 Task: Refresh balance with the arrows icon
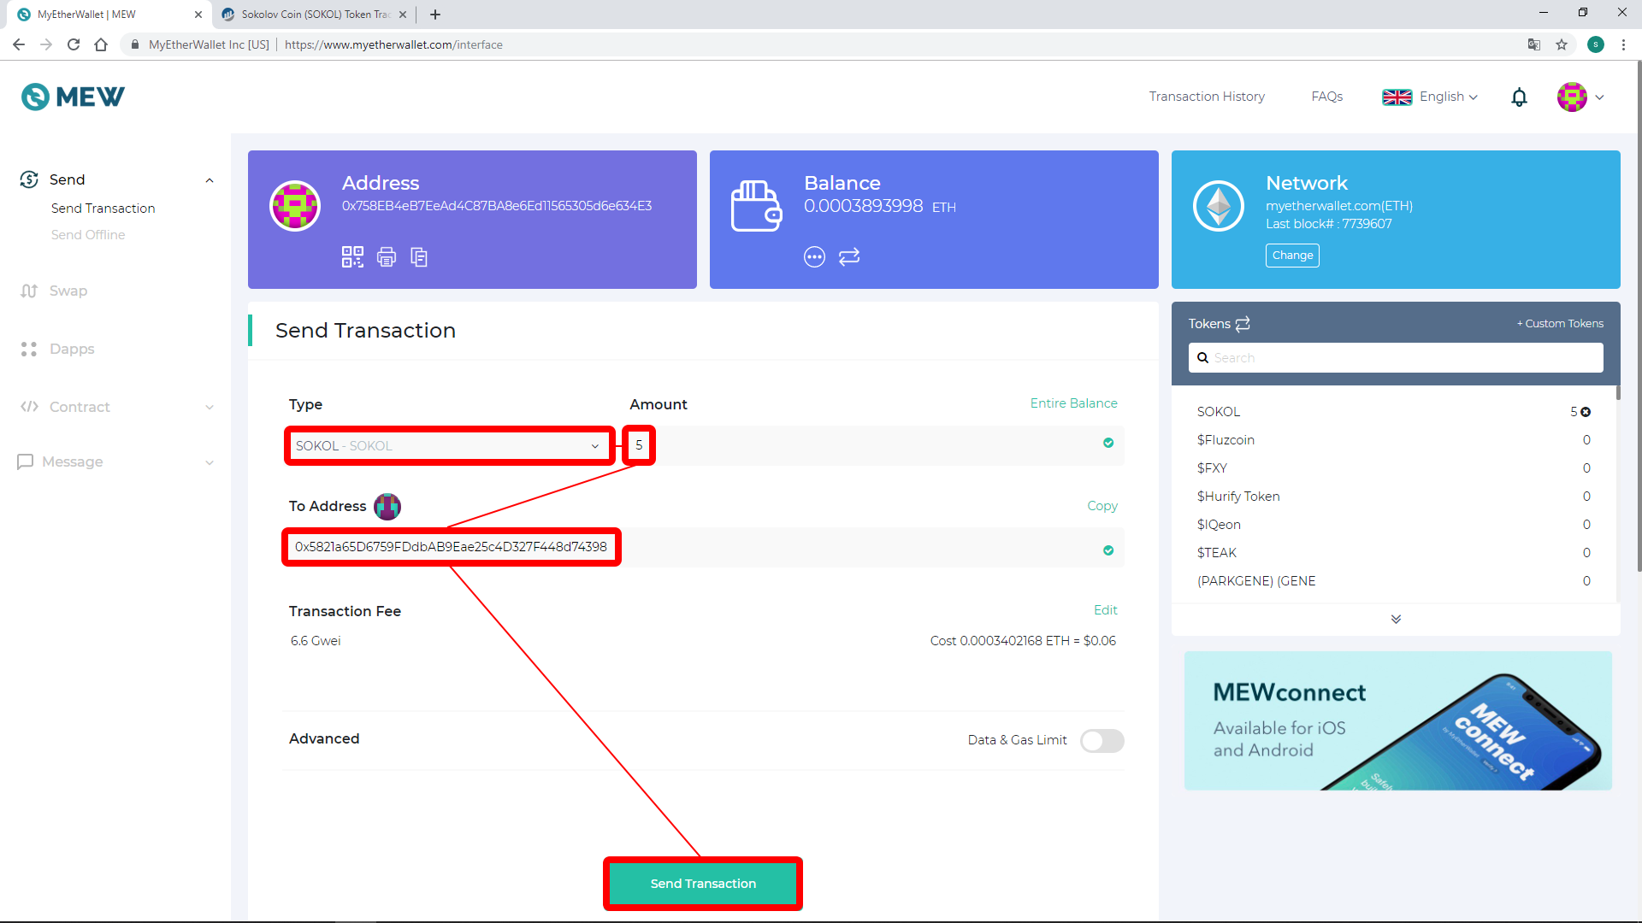(849, 256)
